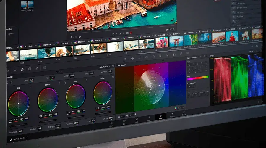The height and width of the screenshot is (148, 266).
Task: Open the Qualifier eyedropper palette
Action: pyautogui.click(x=140, y=58)
